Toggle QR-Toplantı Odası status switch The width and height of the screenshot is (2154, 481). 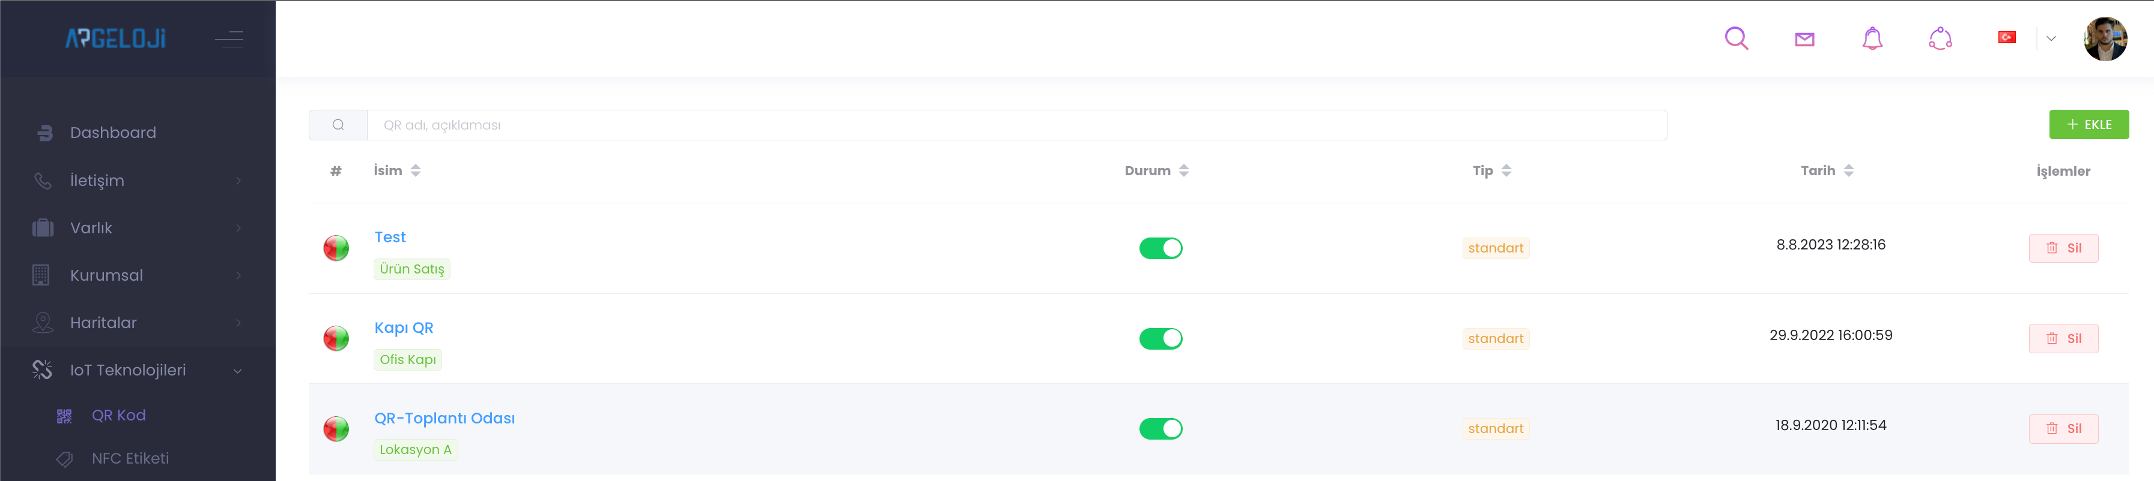(x=1160, y=428)
